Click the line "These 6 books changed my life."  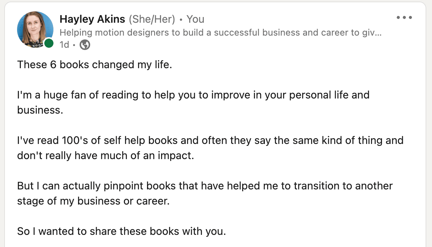pyautogui.click(x=94, y=65)
